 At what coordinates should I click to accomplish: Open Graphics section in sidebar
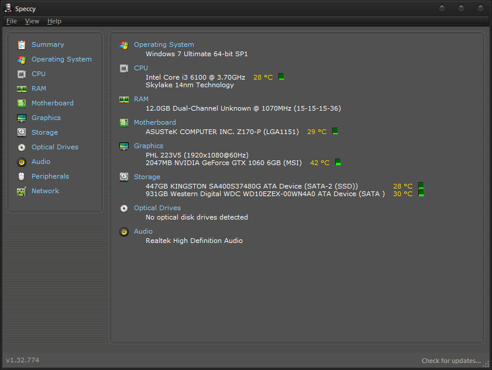tap(46, 118)
